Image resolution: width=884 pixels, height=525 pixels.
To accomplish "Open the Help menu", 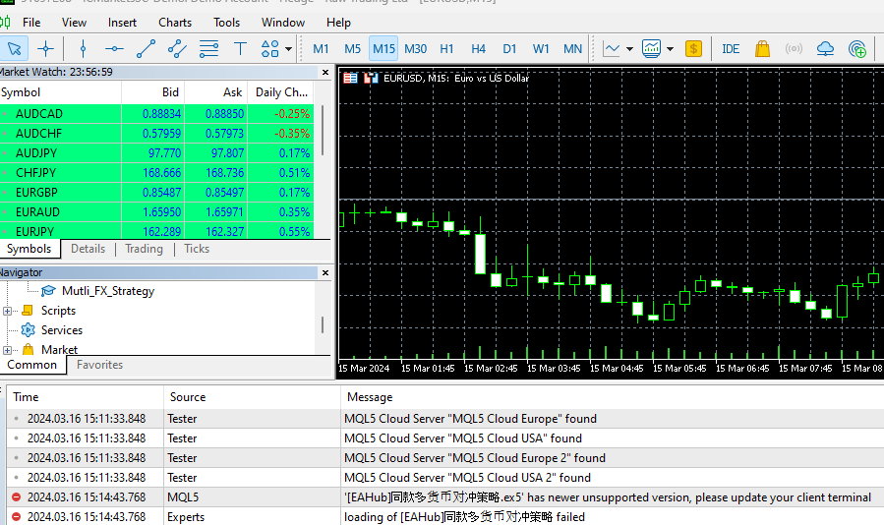I will point(338,23).
